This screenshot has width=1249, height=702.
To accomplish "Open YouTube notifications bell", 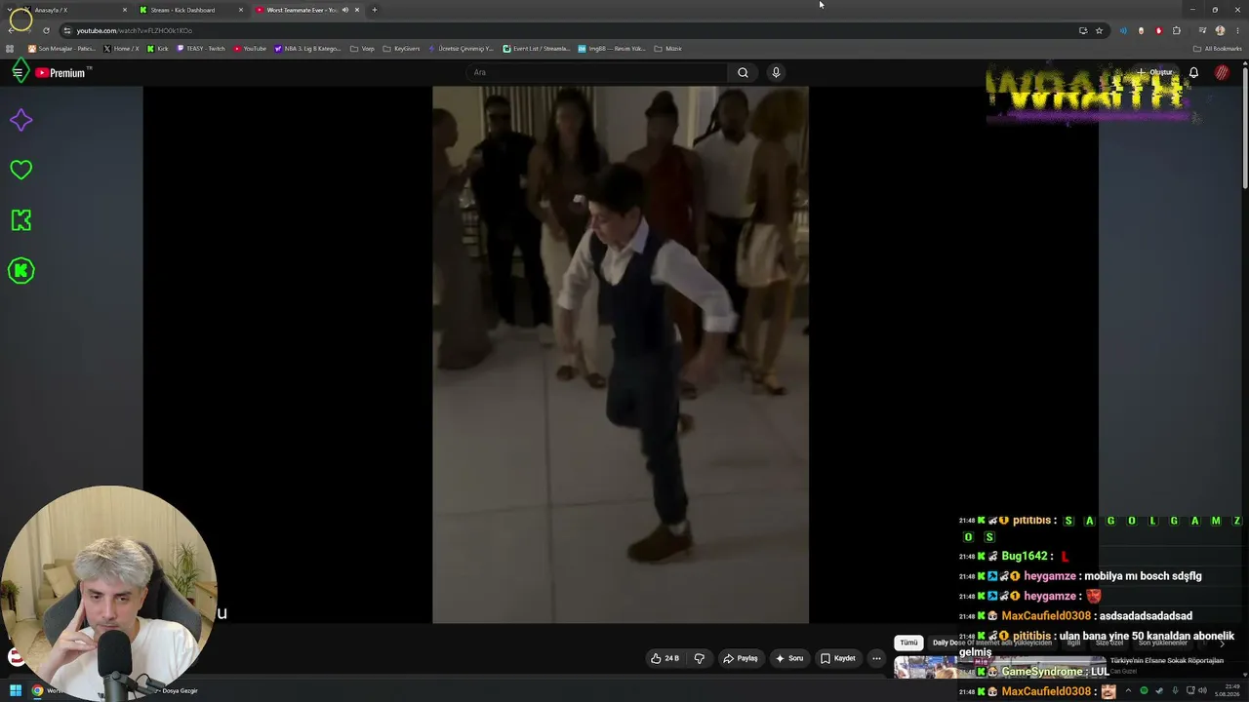I will coord(1193,72).
